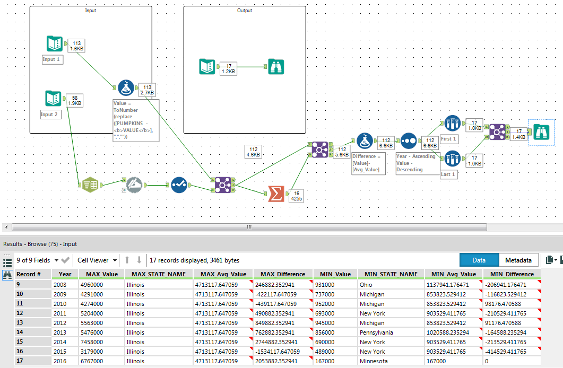Select the Sort tool labeled Year Ascending
This screenshot has height=368, width=563.
coord(409,141)
